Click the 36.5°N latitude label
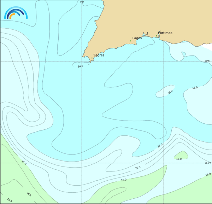The image size is (212, 204). (x=207, y=163)
